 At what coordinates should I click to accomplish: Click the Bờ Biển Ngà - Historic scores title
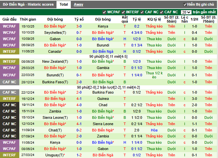(x=28, y=4)
